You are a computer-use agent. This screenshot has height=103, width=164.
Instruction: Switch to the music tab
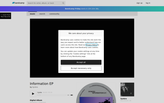[33, 14]
